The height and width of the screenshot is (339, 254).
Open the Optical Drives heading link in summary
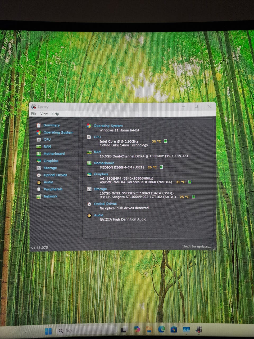click(105, 204)
